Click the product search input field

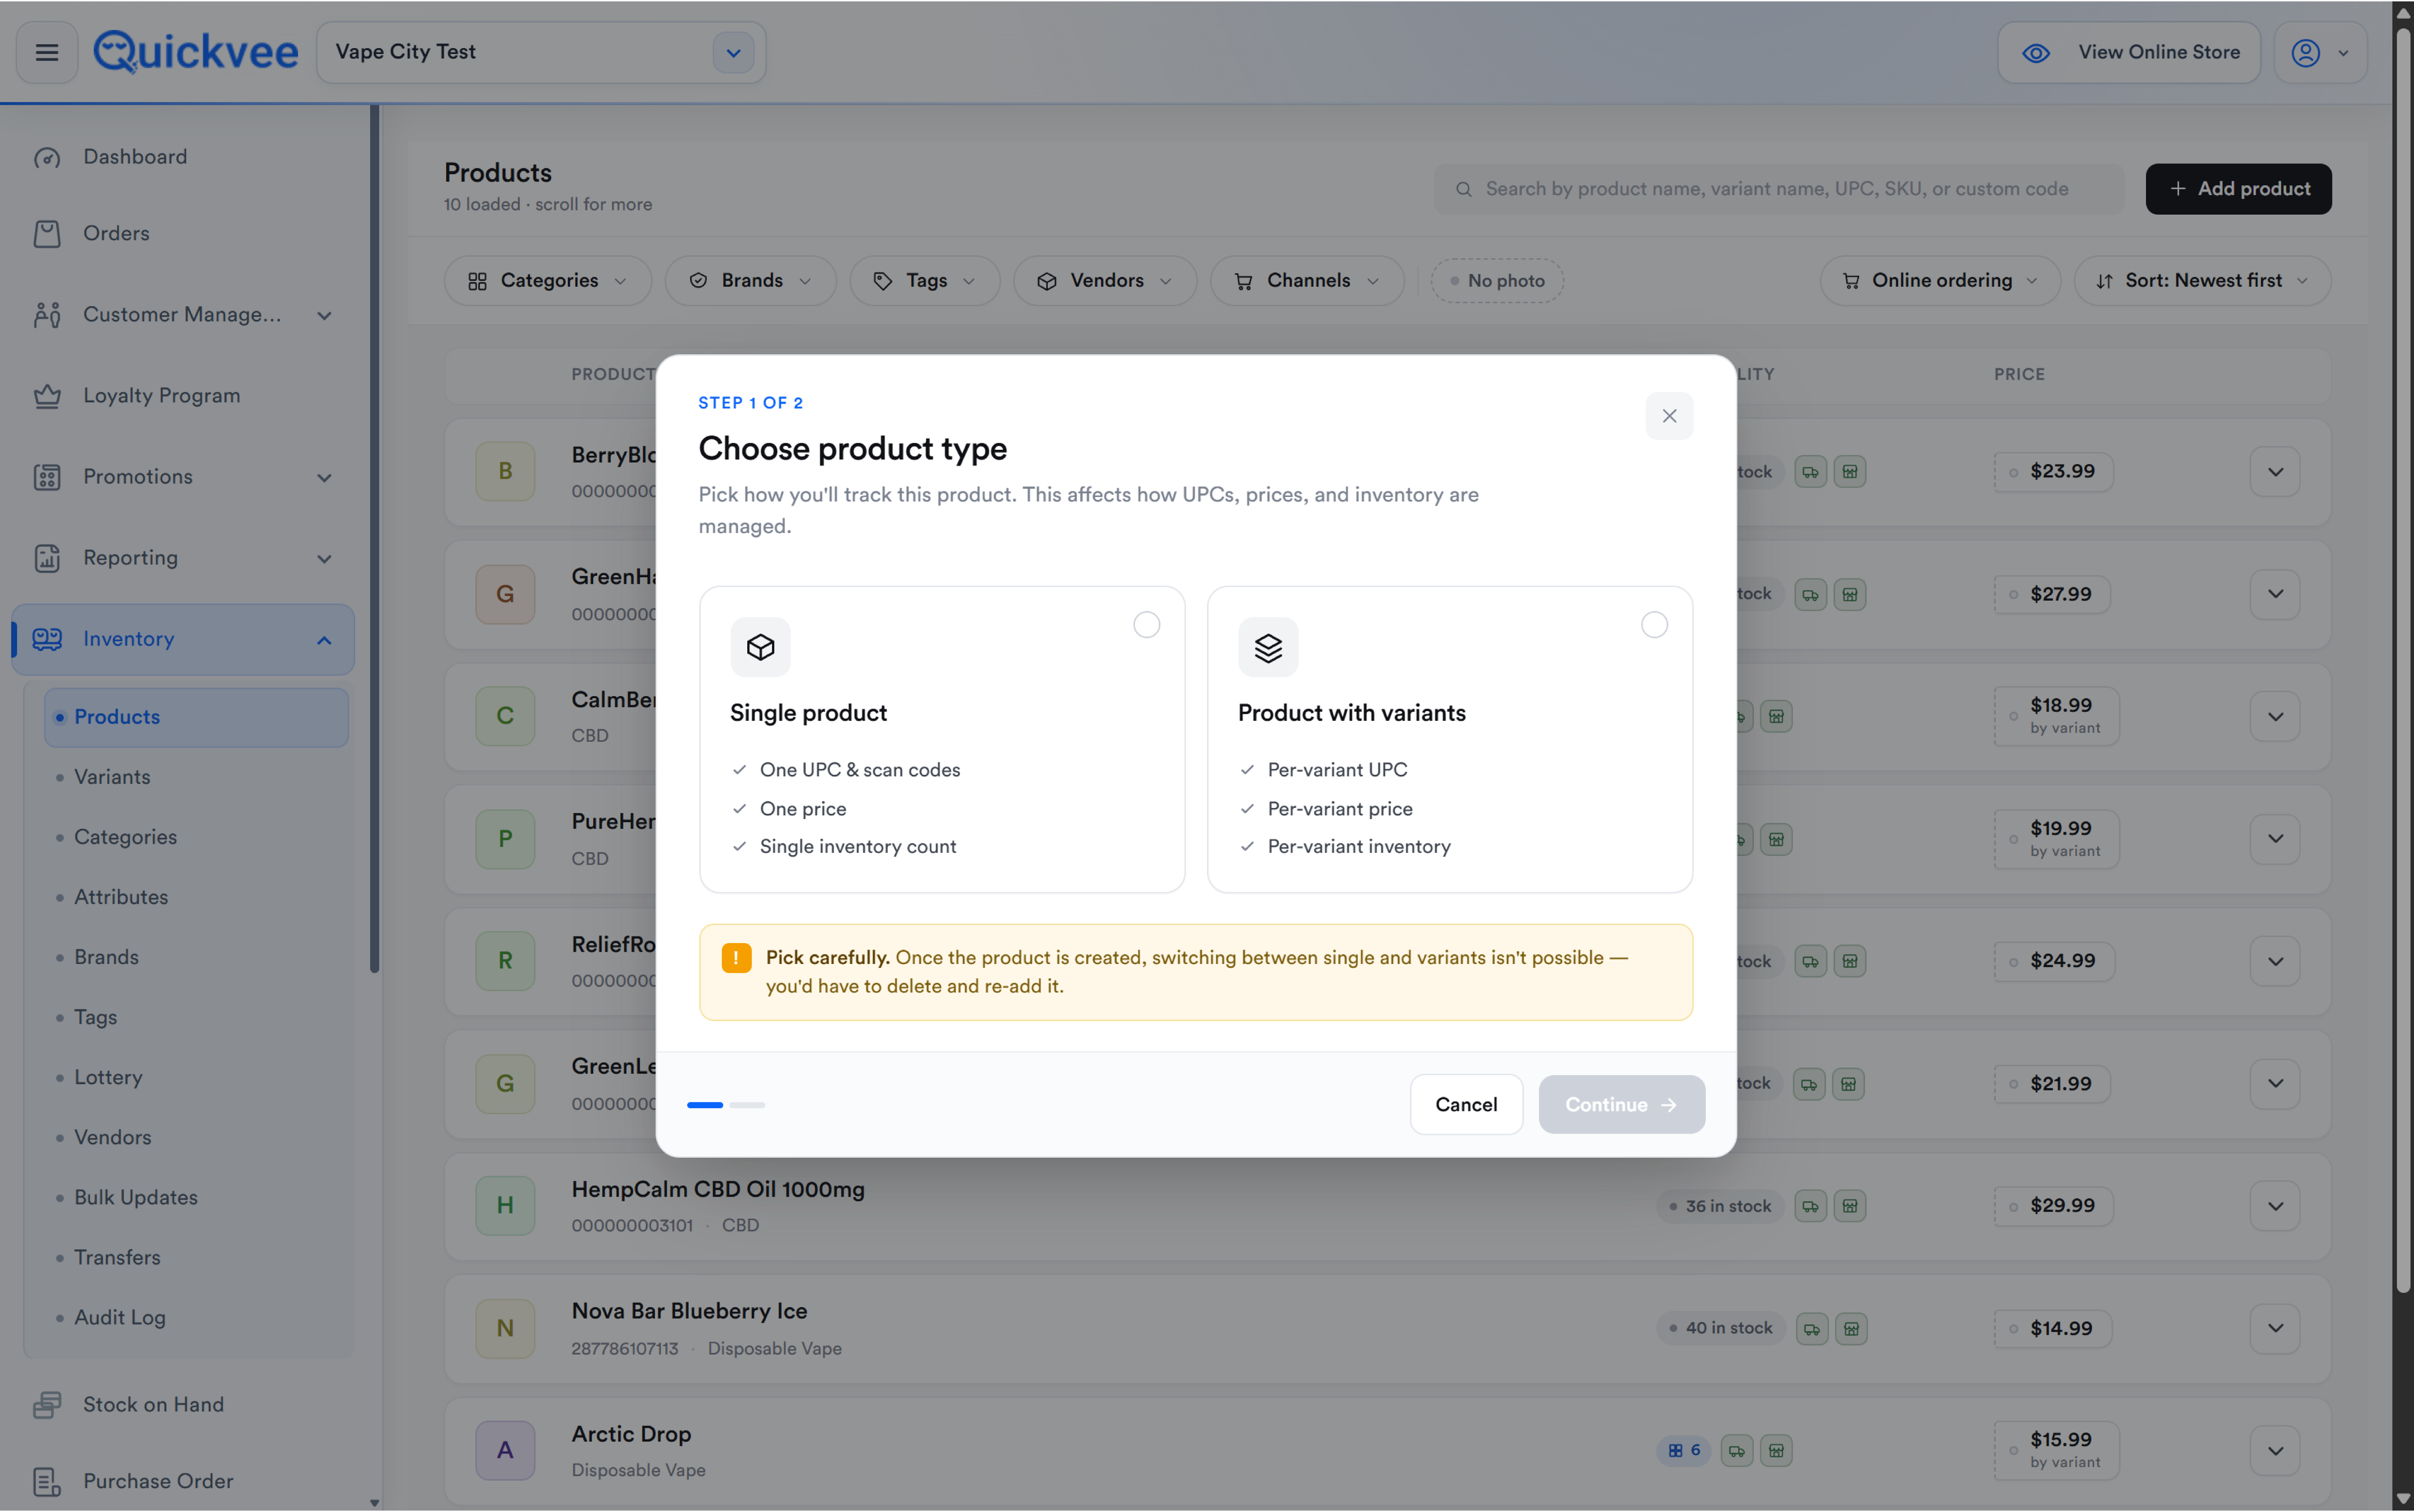[1779, 189]
